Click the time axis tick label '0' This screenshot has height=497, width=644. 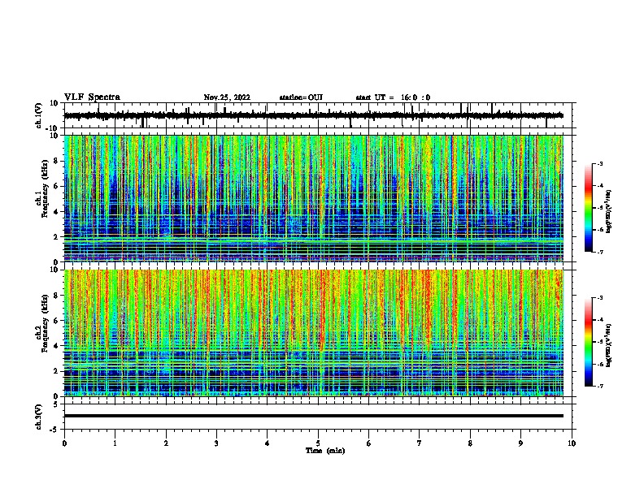tap(64, 443)
